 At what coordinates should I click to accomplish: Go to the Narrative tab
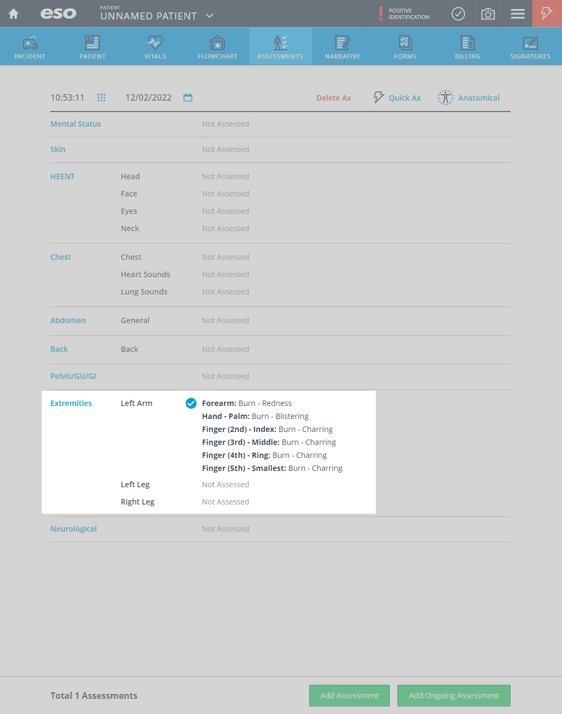click(342, 47)
